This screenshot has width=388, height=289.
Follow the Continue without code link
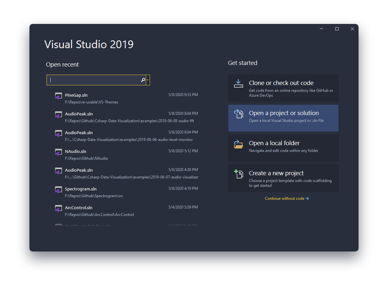coord(287,198)
